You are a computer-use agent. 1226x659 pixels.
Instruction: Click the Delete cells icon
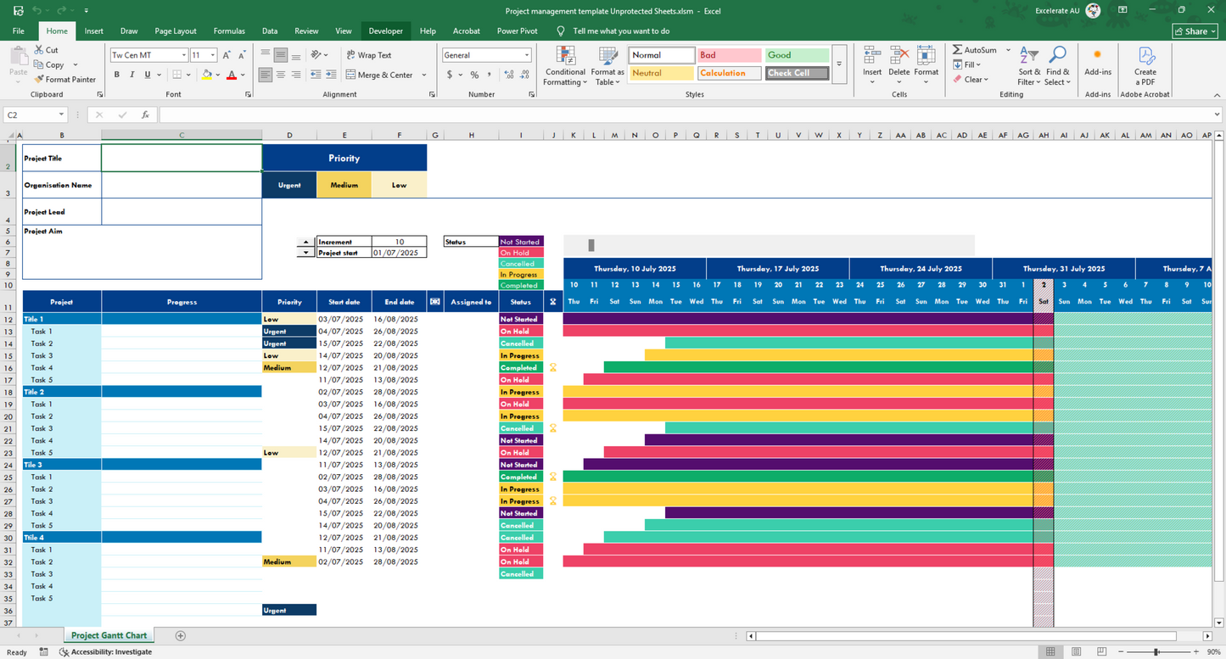pos(899,57)
